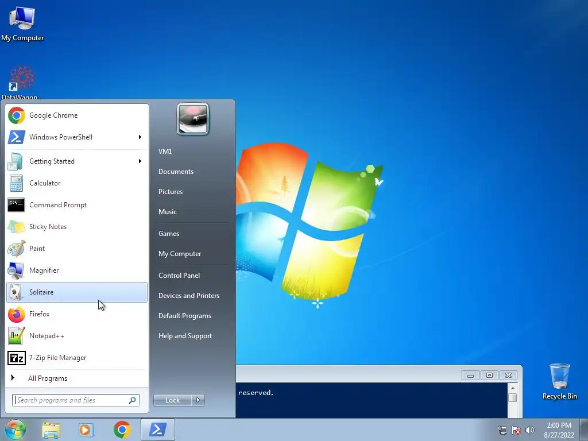The height and width of the screenshot is (441, 588).
Task: Open Control Panel
Action: [179, 276]
